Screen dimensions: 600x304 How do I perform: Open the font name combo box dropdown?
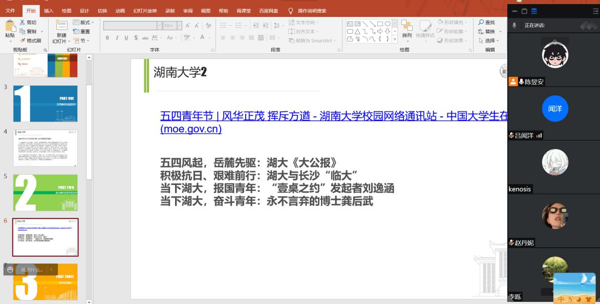159,26
